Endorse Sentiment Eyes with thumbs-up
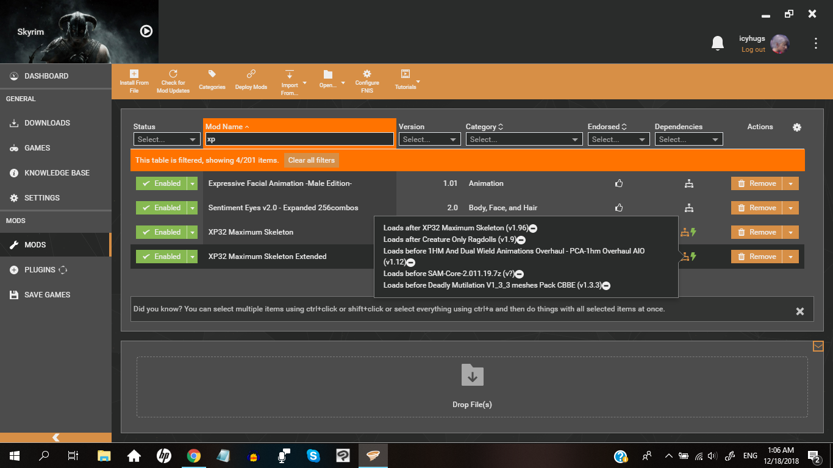The image size is (833, 468). coord(619,208)
